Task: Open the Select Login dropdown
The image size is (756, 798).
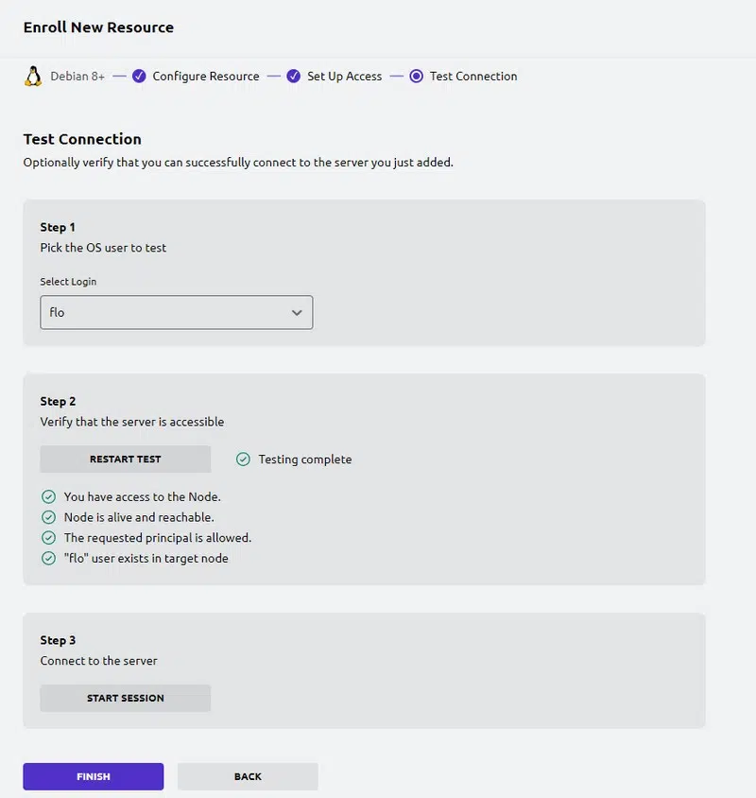Action: click(x=176, y=312)
